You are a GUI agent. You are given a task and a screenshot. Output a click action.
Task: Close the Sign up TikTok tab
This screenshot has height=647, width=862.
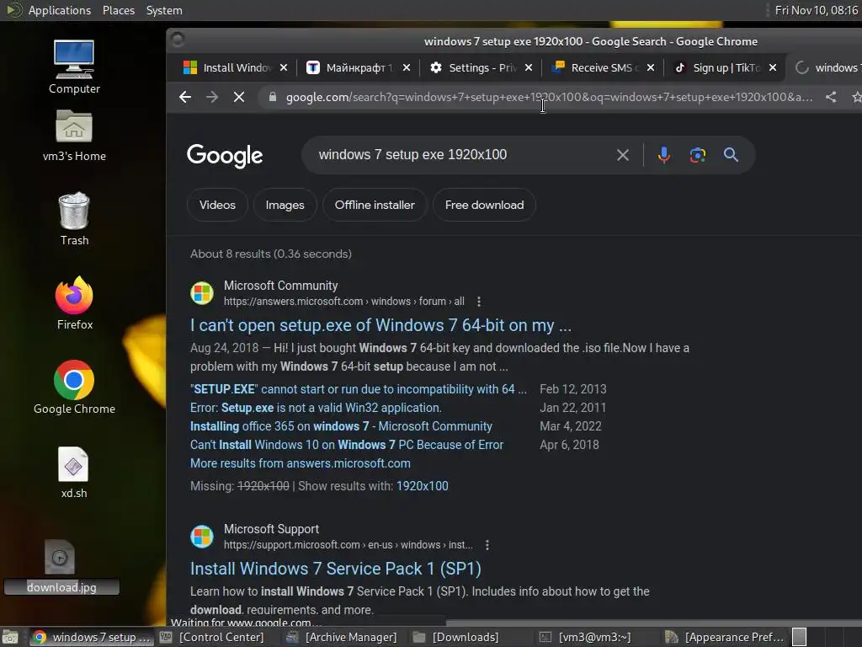pyautogui.click(x=773, y=67)
